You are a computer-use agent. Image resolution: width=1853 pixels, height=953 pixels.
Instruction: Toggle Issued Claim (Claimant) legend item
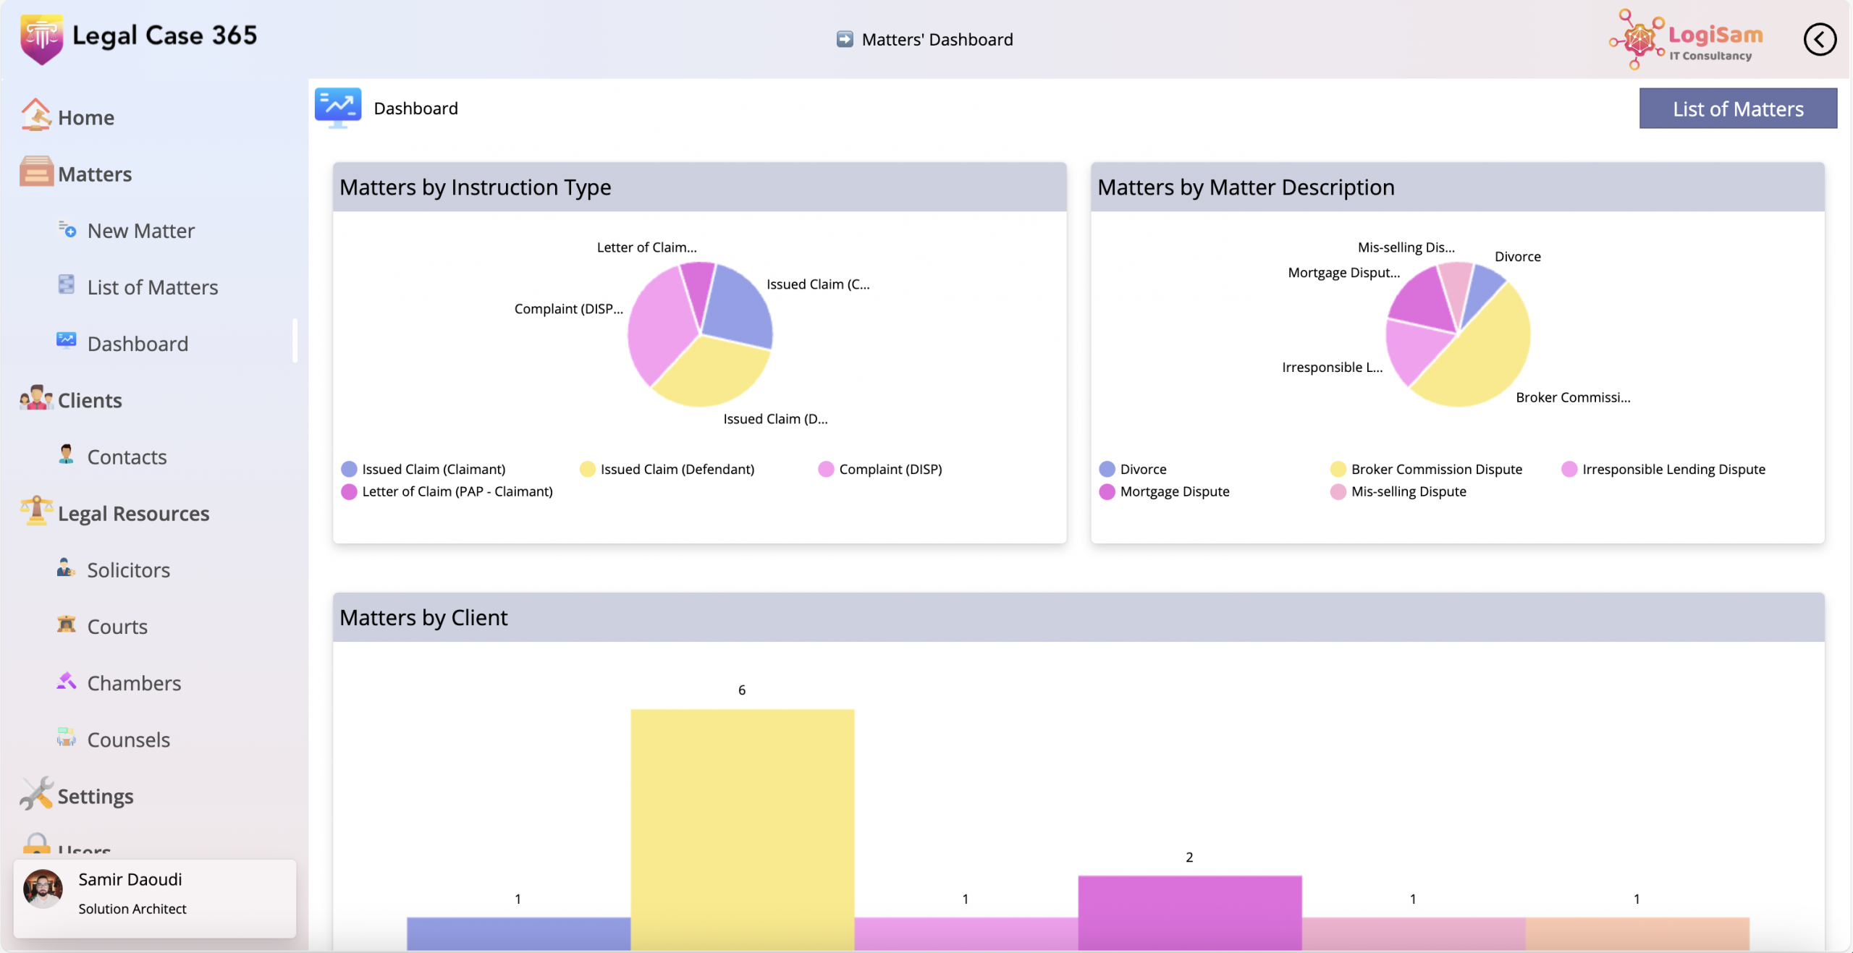click(433, 469)
